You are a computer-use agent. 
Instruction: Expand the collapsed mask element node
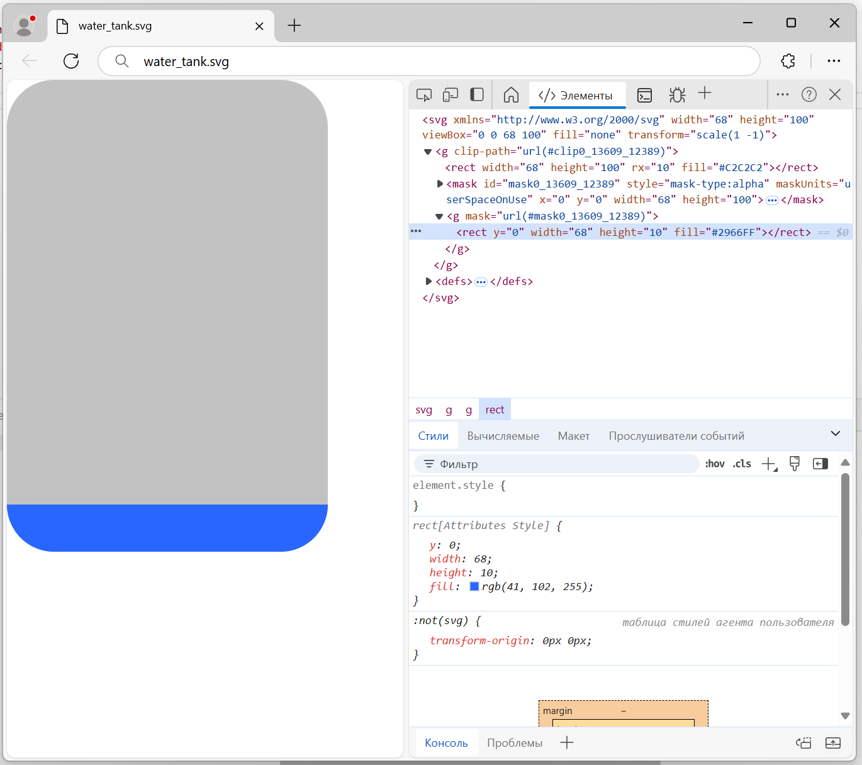point(440,184)
